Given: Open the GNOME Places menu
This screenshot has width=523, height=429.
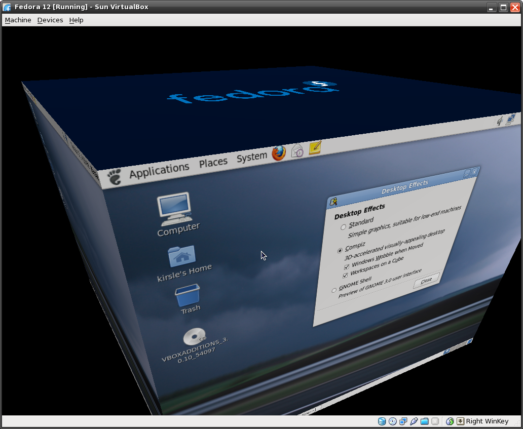Looking at the screenshot, I should point(213,163).
